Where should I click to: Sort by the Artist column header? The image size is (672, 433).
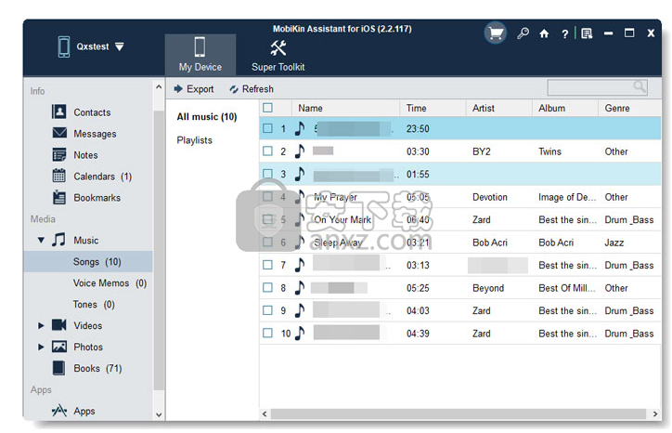[498, 108]
